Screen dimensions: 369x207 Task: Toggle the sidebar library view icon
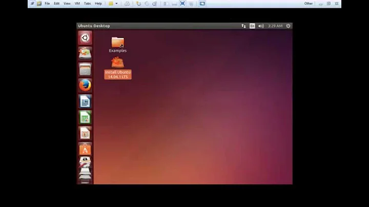coord(166,4)
